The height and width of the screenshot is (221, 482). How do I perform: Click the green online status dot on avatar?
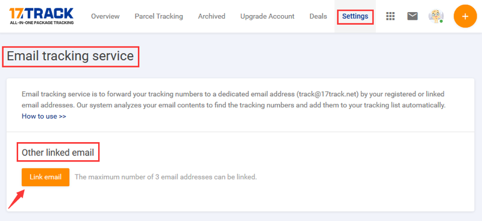(x=441, y=22)
